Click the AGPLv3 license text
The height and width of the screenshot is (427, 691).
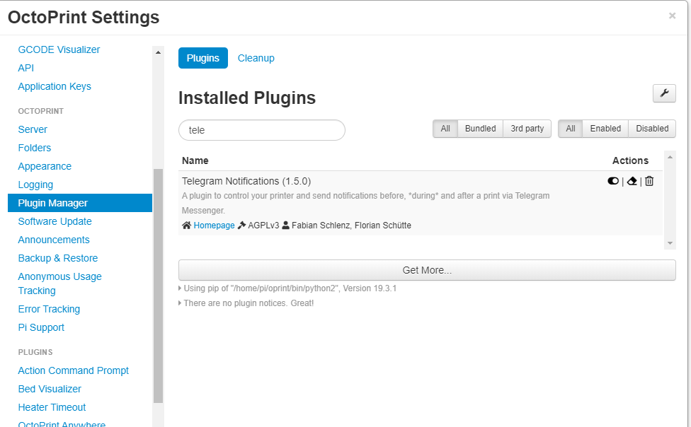point(263,226)
